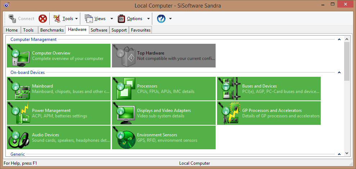Viewport: 356px width, 169px height.
Task: Click 'Local Computer' in the status bar
Action: [x=195, y=163]
